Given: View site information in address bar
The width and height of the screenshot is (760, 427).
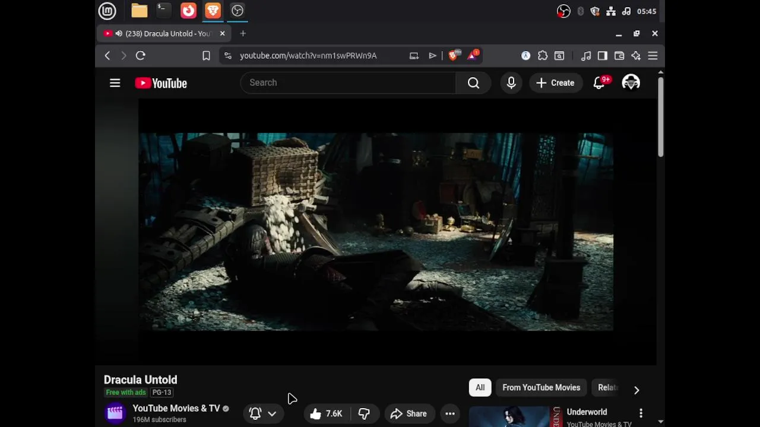Looking at the screenshot, I should 228,56.
